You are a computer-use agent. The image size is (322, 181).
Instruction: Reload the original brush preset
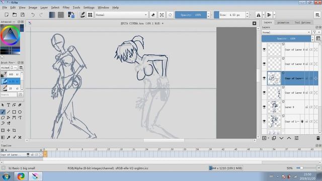170,15
